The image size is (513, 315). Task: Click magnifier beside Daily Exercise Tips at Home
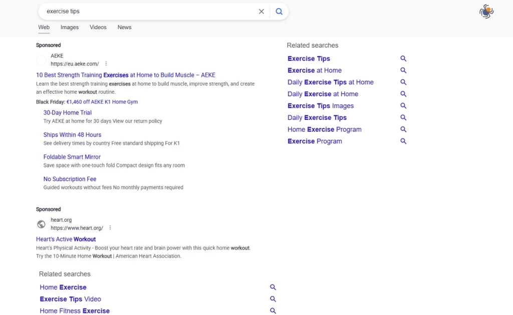coord(403,82)
